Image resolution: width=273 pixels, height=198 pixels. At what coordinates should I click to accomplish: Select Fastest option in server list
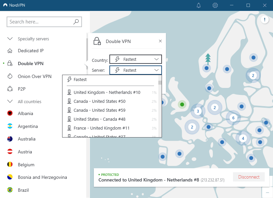pyautogui.click(x=110, y=80)
